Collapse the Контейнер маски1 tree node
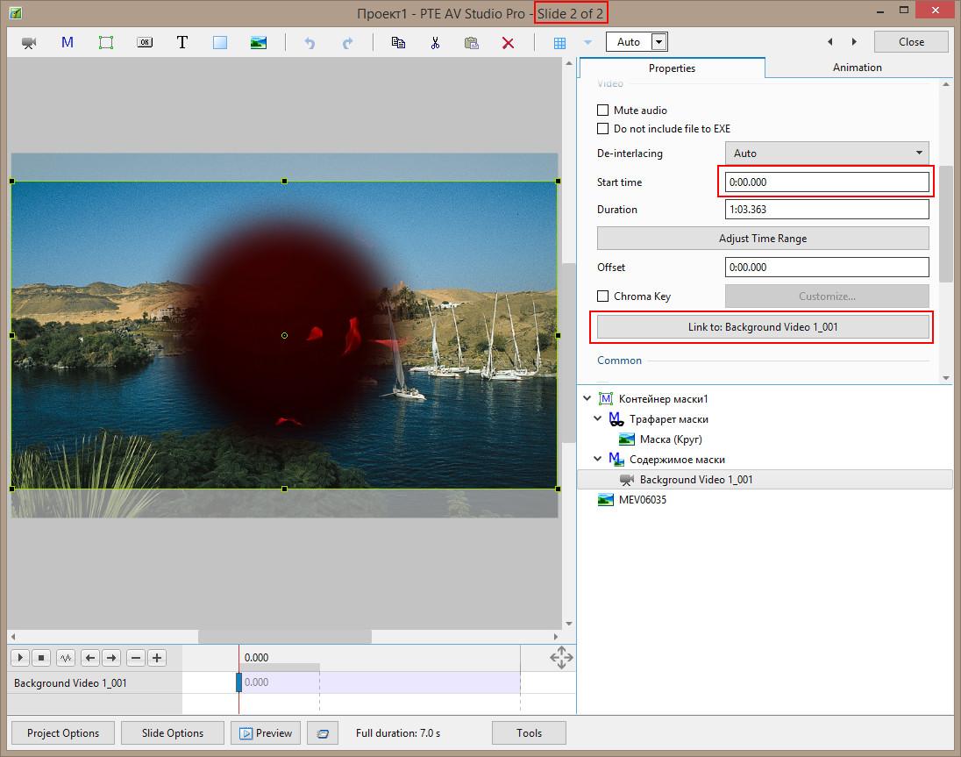This screenshot has width=961, height=757. (x=587, y=399)
